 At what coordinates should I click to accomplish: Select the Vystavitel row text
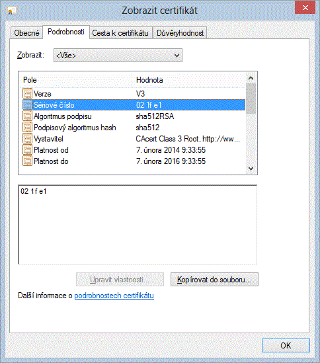(x=48, y=139)
